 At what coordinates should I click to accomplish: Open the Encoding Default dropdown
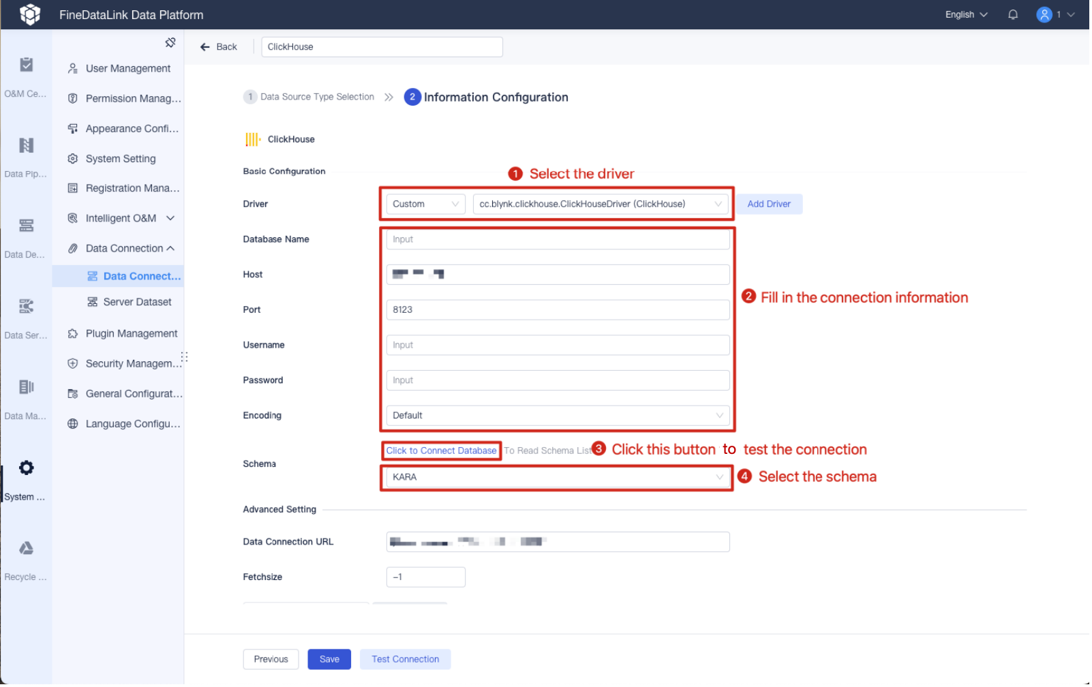559,416
